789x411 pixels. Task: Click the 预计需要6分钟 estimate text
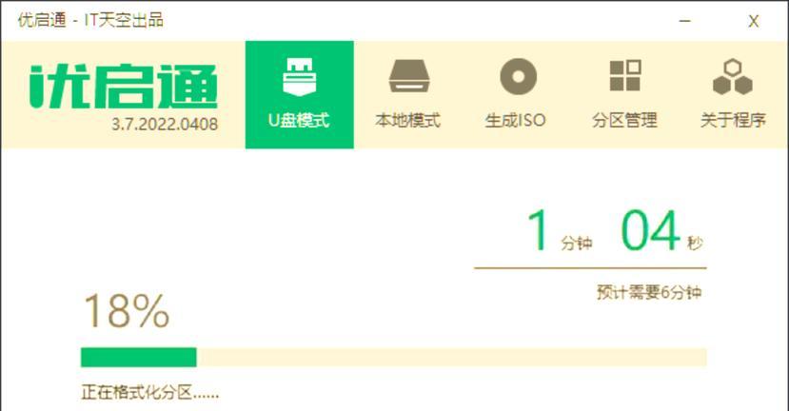coord(649,292)
